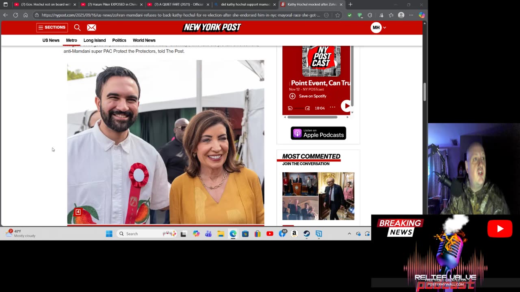Open browser settings and more ellipsis

point(411,15)
